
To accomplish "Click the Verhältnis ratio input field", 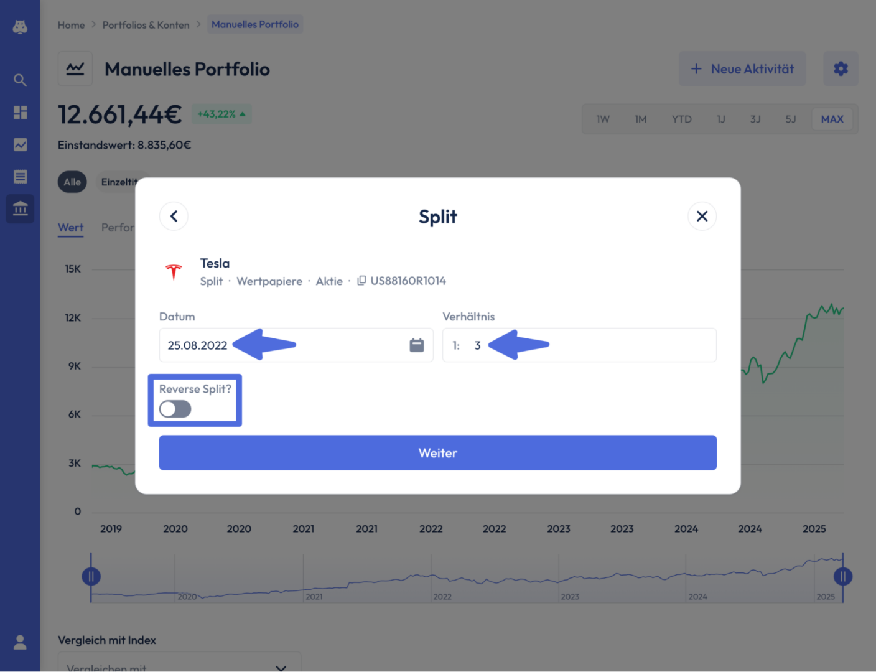I will coord(579,345).
